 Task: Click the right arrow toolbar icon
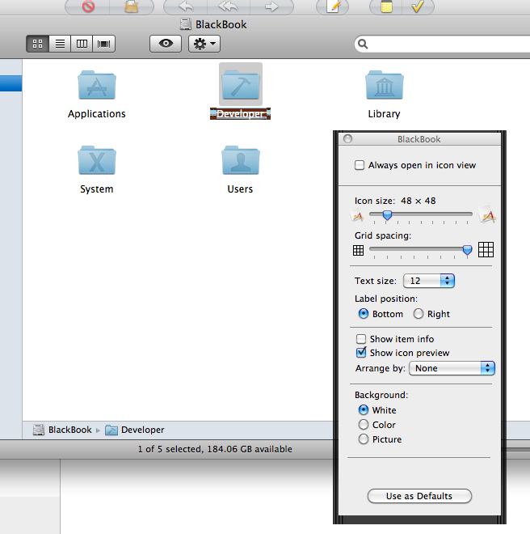(x=271, y=6)
